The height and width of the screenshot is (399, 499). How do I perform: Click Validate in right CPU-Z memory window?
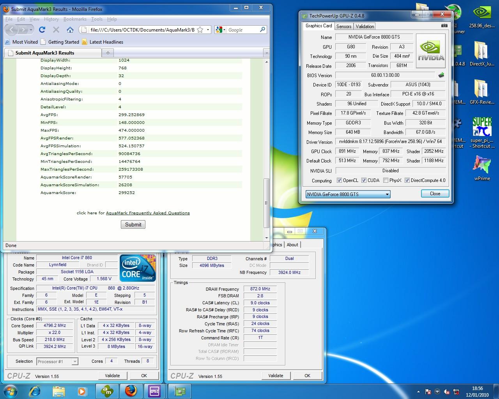pyautogui.click(x=276, y=376)
